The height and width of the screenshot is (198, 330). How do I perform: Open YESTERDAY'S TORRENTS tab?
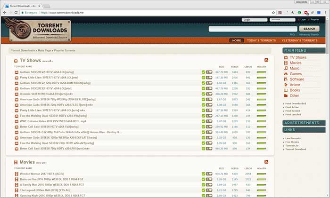(x=299, y=40)
